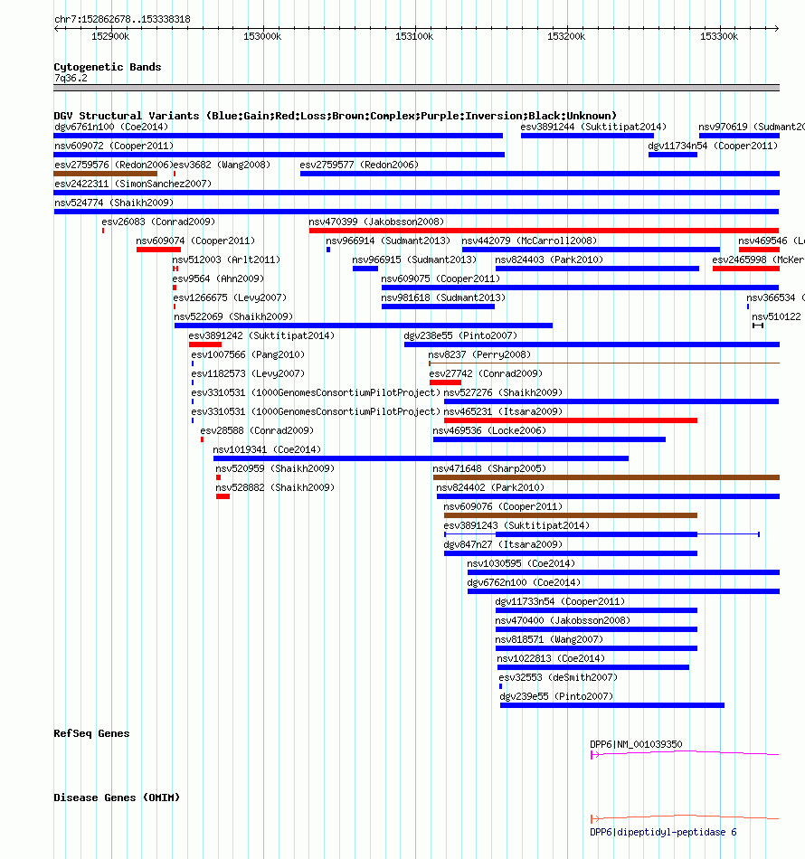Select nsv966915 (Sudmant2013) variant
This screenshot has width=805, height=859.
tap(365, 269)
